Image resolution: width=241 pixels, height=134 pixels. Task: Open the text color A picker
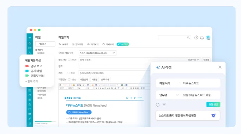coord(115,88)
